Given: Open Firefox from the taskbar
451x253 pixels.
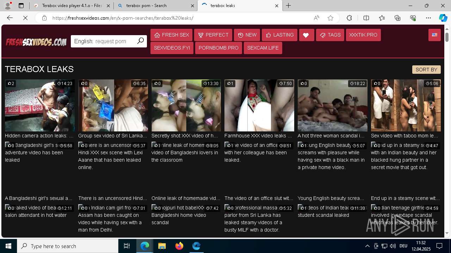Looking at the screenshot, I should tap(179, 246).
